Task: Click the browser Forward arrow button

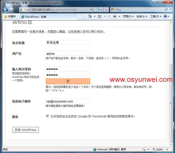Action: tap(11, 10)
